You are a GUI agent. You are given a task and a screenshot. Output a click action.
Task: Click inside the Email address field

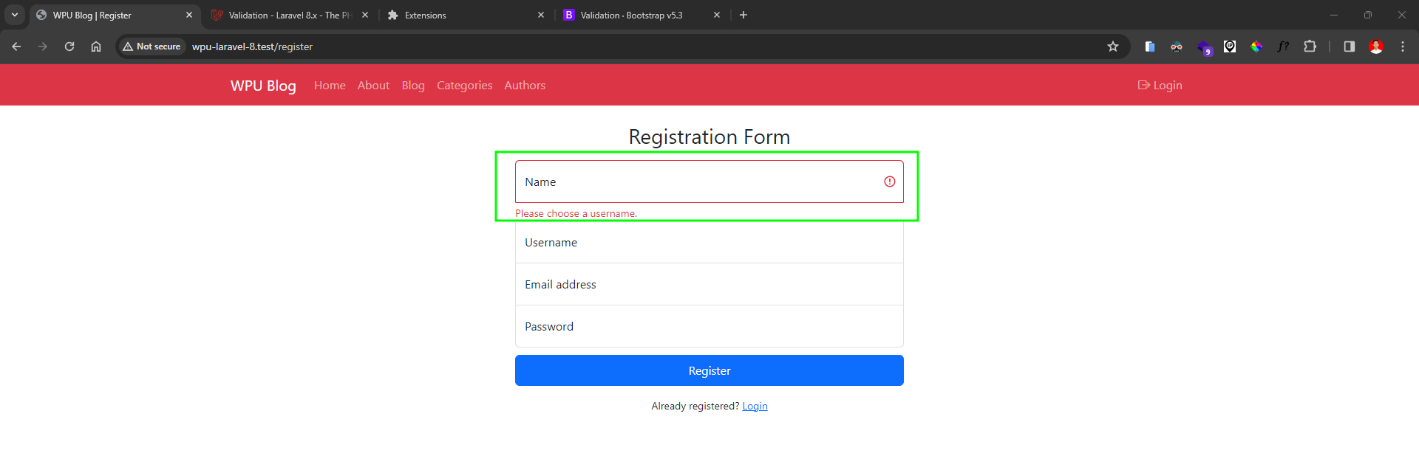(709, 284)
